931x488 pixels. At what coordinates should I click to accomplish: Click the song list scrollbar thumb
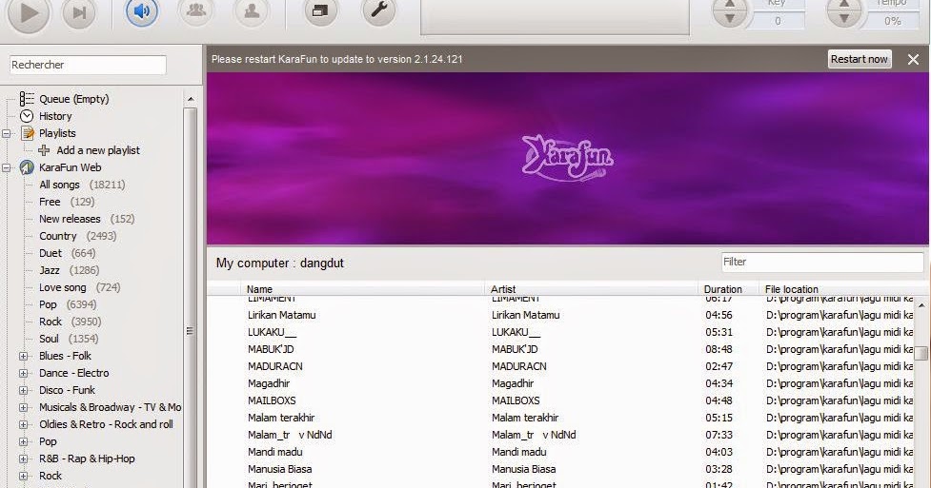[x=921, y=354]
